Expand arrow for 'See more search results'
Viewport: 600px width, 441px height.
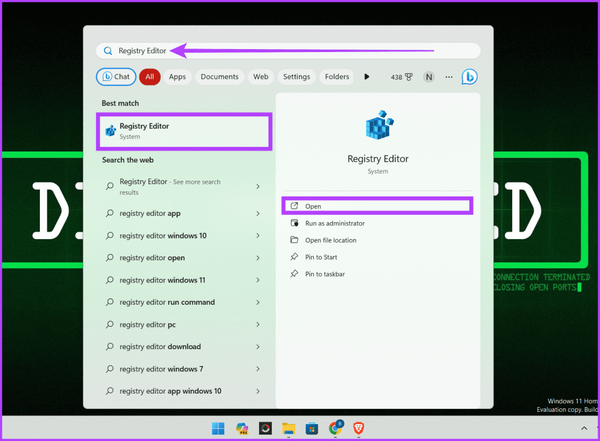(x=258, y=187)
